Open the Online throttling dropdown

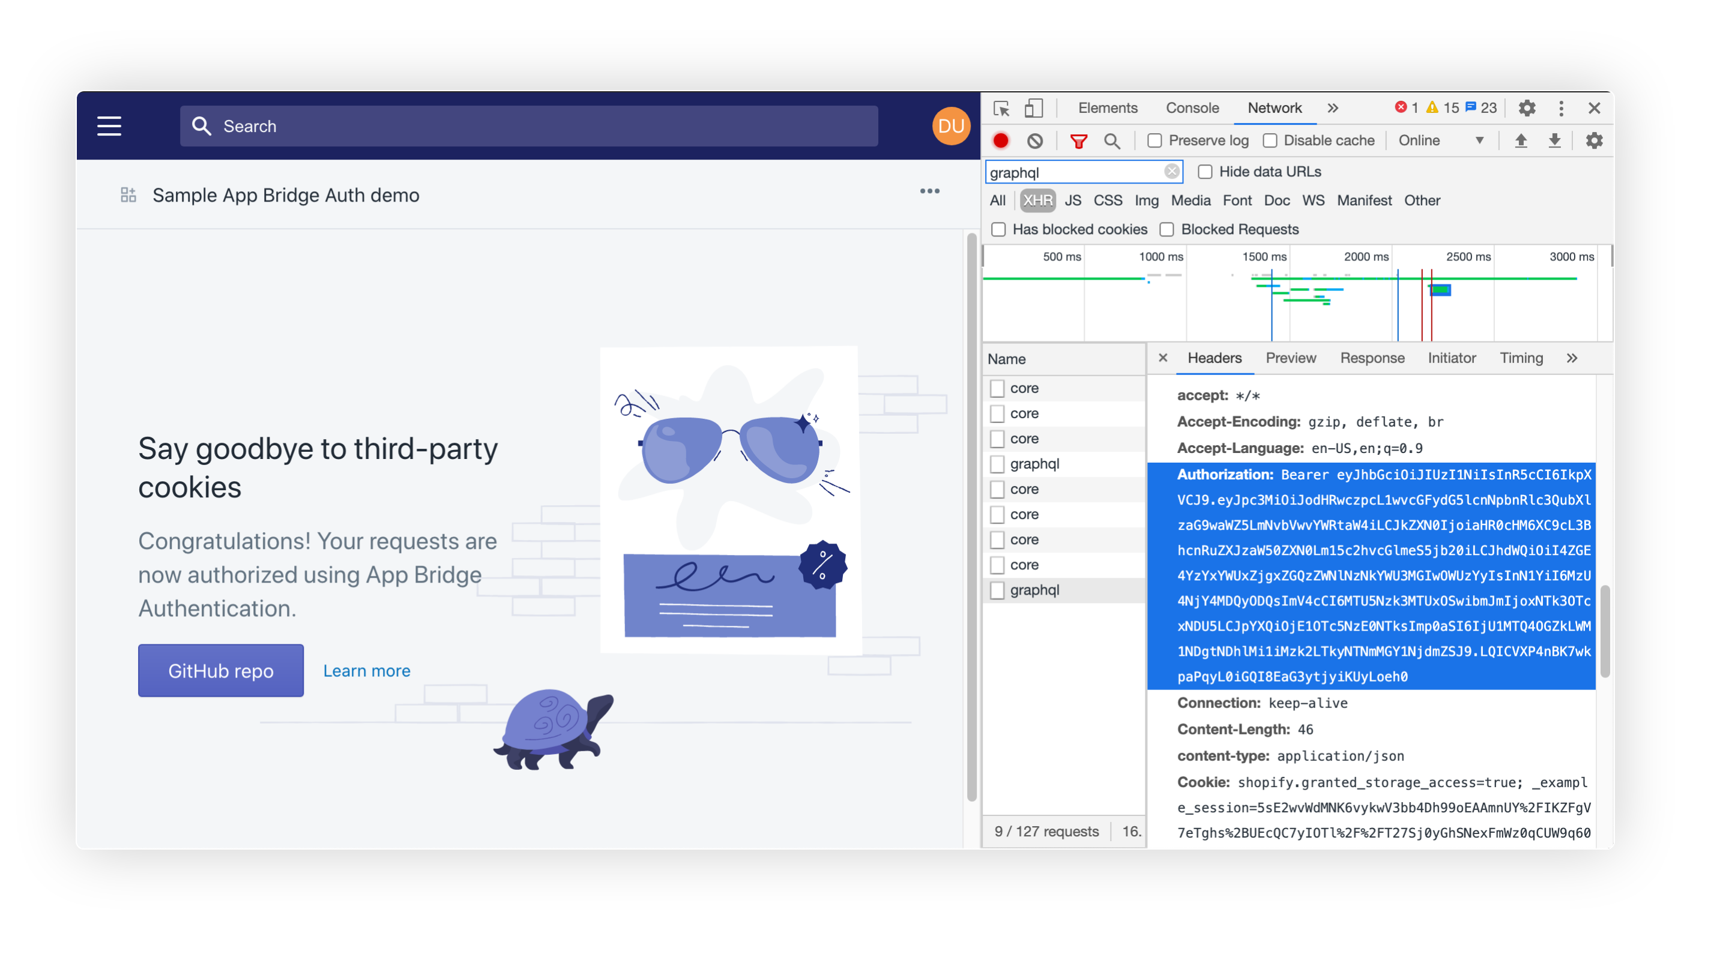tap(1440, 141)
